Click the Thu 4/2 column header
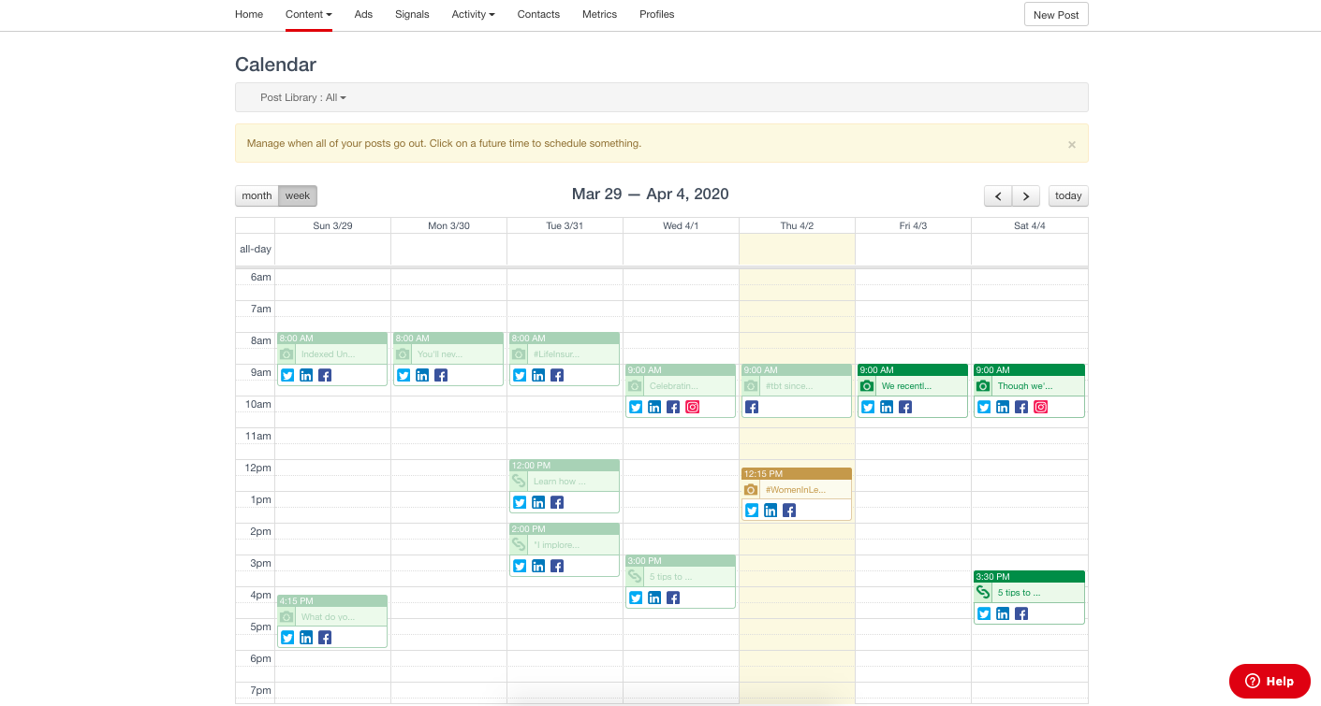 [x=797, y=226]
